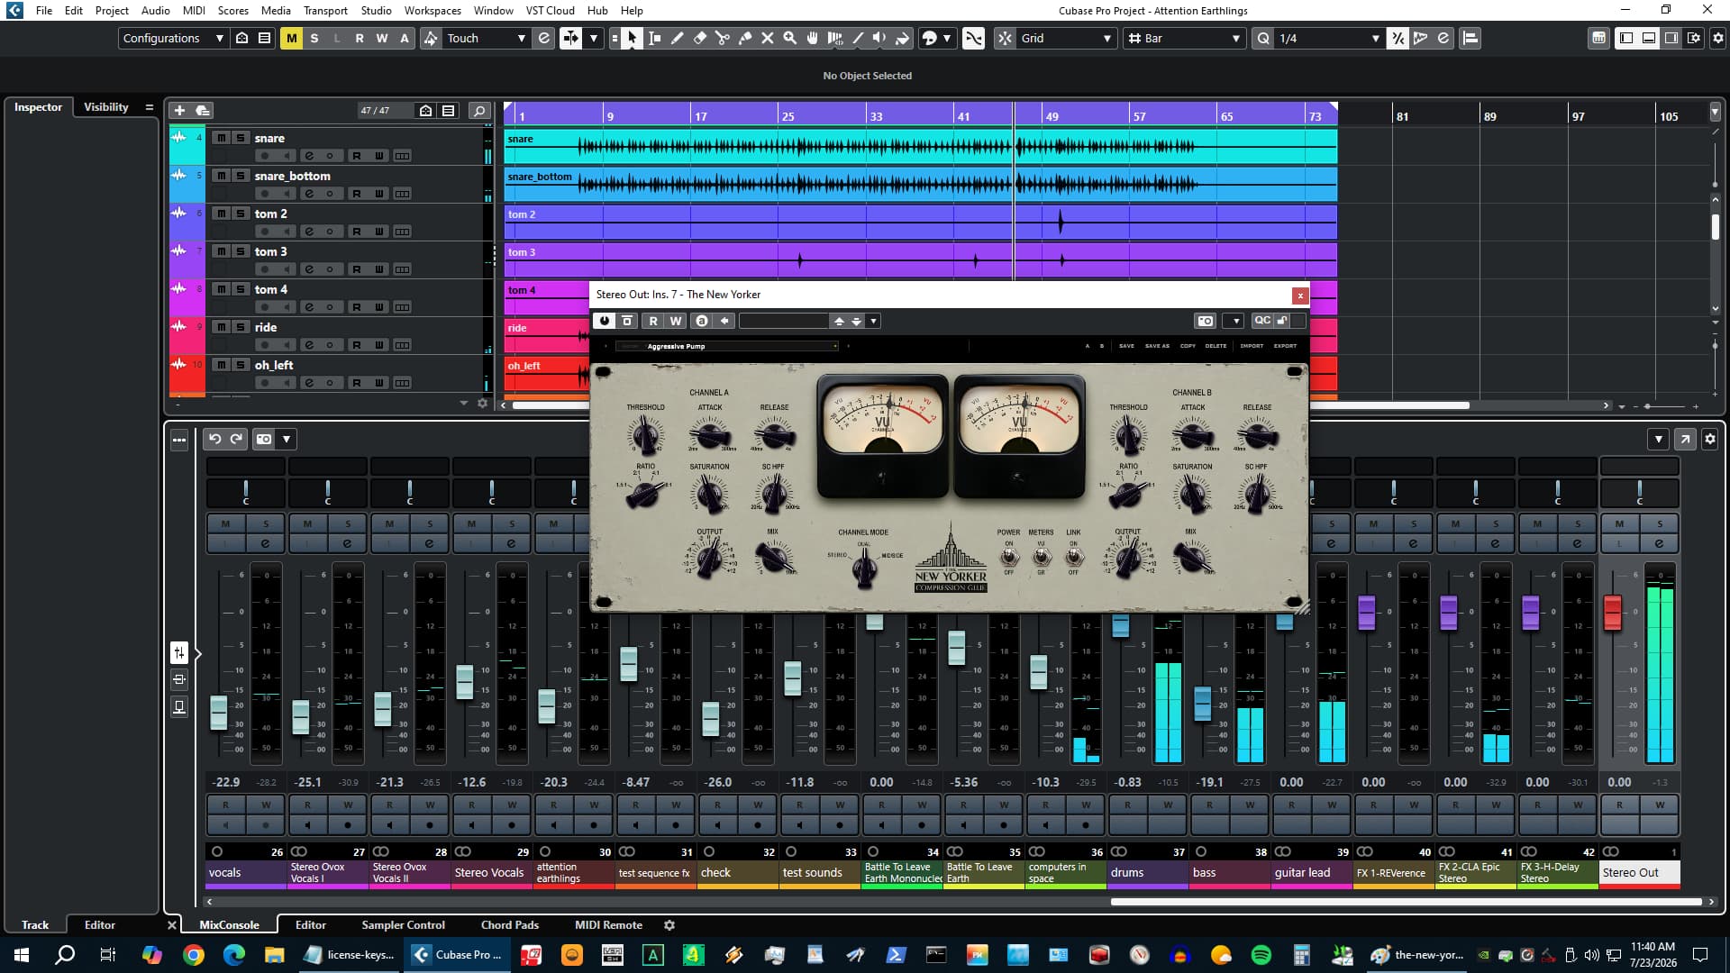This screenshot has height=973, width=1730.
Task: Click EXPORT in the plugin header
Action: pyautogui.click(x=1285, y=346)
